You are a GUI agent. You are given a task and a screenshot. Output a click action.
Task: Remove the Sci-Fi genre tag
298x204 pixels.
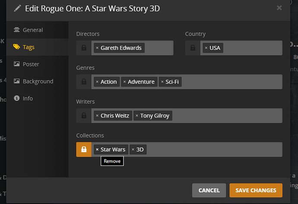click(162, 82)
